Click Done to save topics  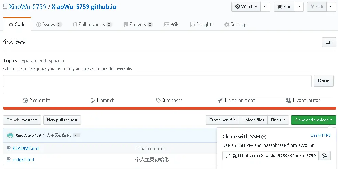pyautogui.click(x=323, y=81)
